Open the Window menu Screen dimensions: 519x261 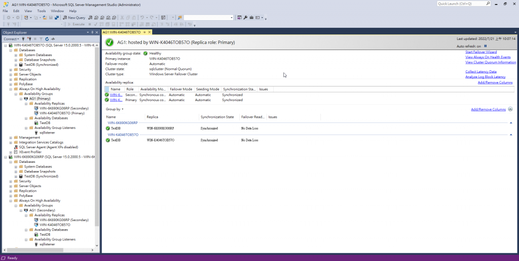tap(57, 11)
